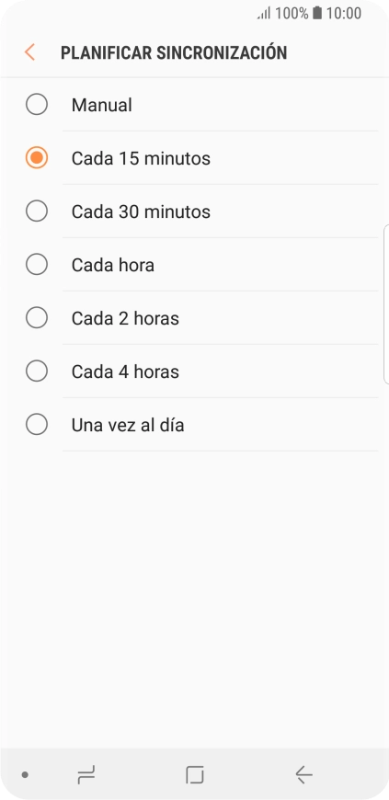Image resolution: width=389 pixels, height=800 pixels.
Task: Select the Cada 15 minutos radio button
Action: click(37, 157)
